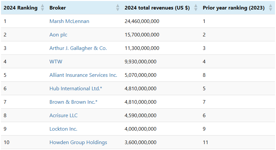
Task: Visit the Hub International Ltd. link
Action: (x=73, y=89)
